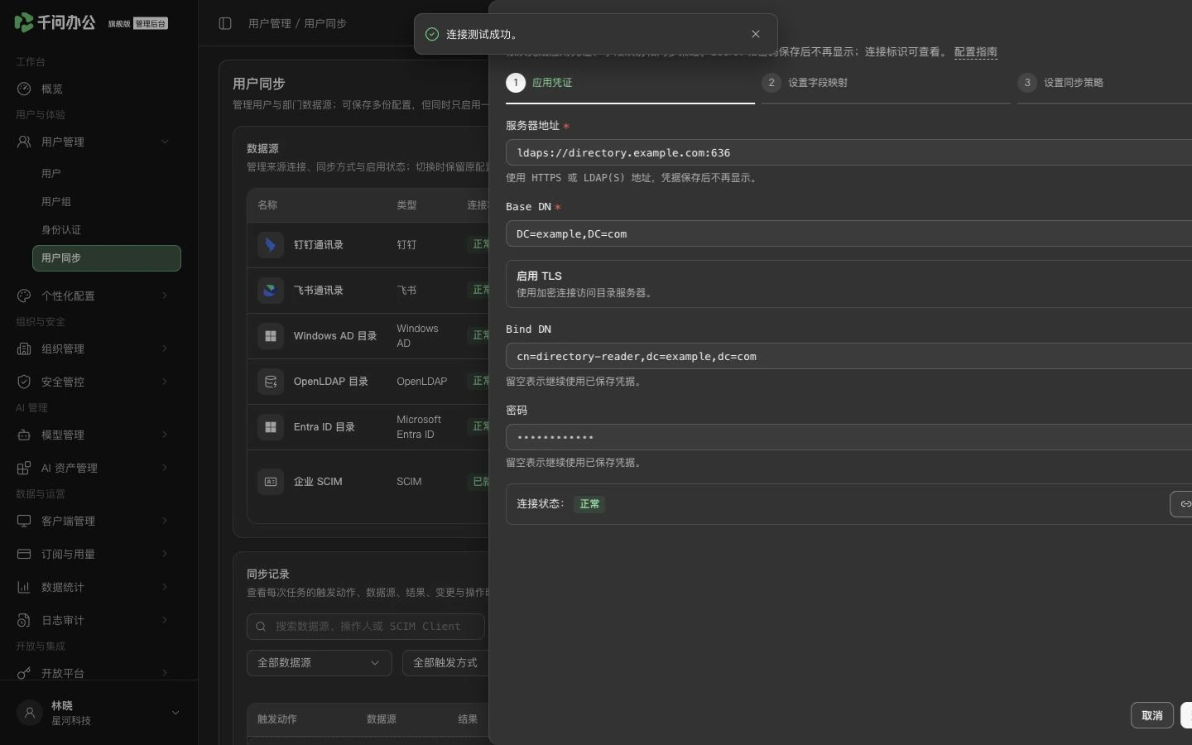Open the 全部触发方式 filter dropdown
The image size is (1192, 745).
(x=445, y=663)
